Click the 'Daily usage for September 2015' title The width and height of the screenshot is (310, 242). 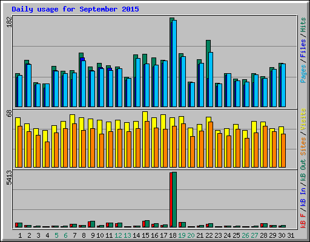pyautogui.click(x=75, y=9)
